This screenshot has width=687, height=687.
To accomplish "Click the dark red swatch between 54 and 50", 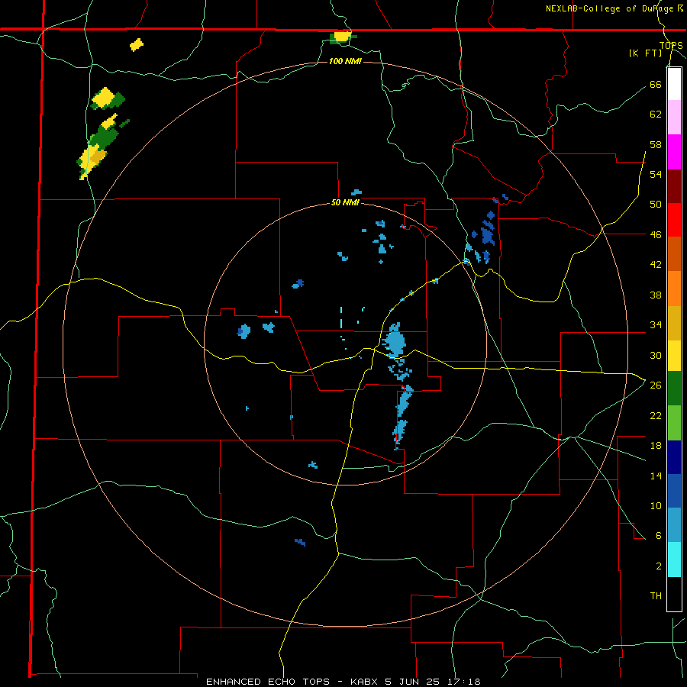I will pyautogui.click(x=674, y=185).
